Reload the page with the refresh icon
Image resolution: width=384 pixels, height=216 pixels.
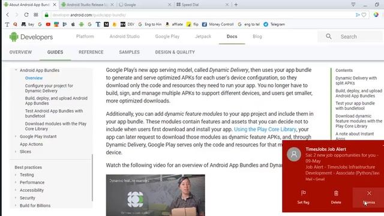coord(26,14)
